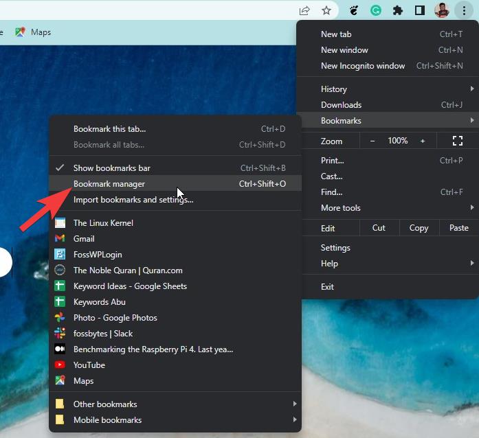The width and height of the screenshot is (479, 438).
Task: Open The Linux Kernel bookmark
Action: [x=175, y=223]
